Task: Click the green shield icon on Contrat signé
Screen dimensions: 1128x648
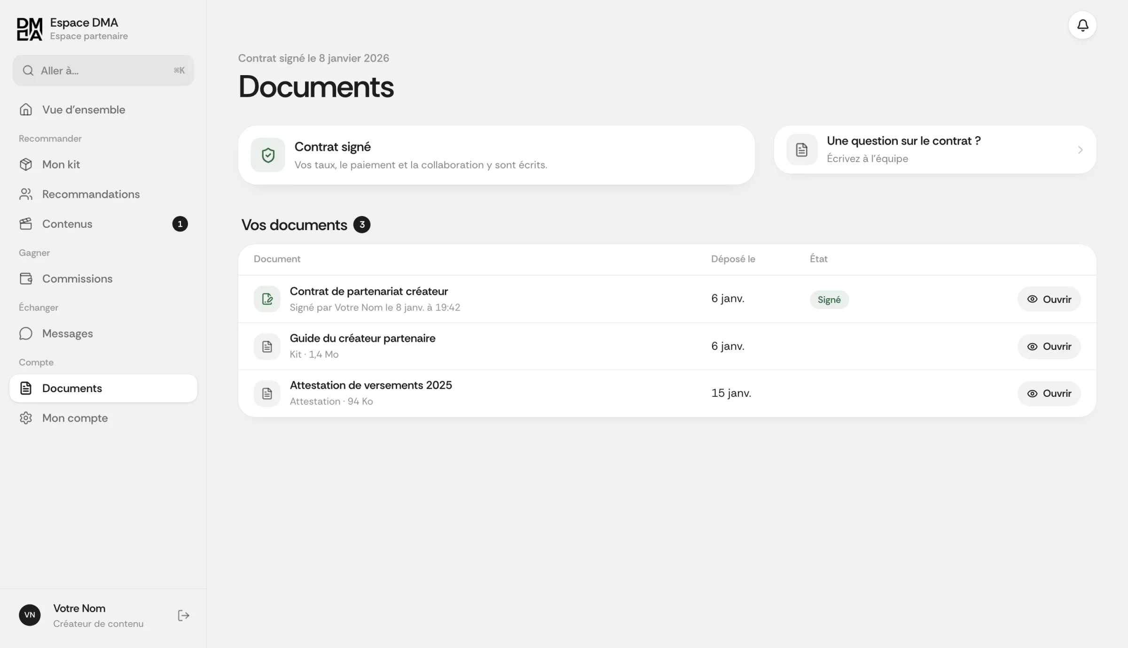Action: [x=268, y=155]
